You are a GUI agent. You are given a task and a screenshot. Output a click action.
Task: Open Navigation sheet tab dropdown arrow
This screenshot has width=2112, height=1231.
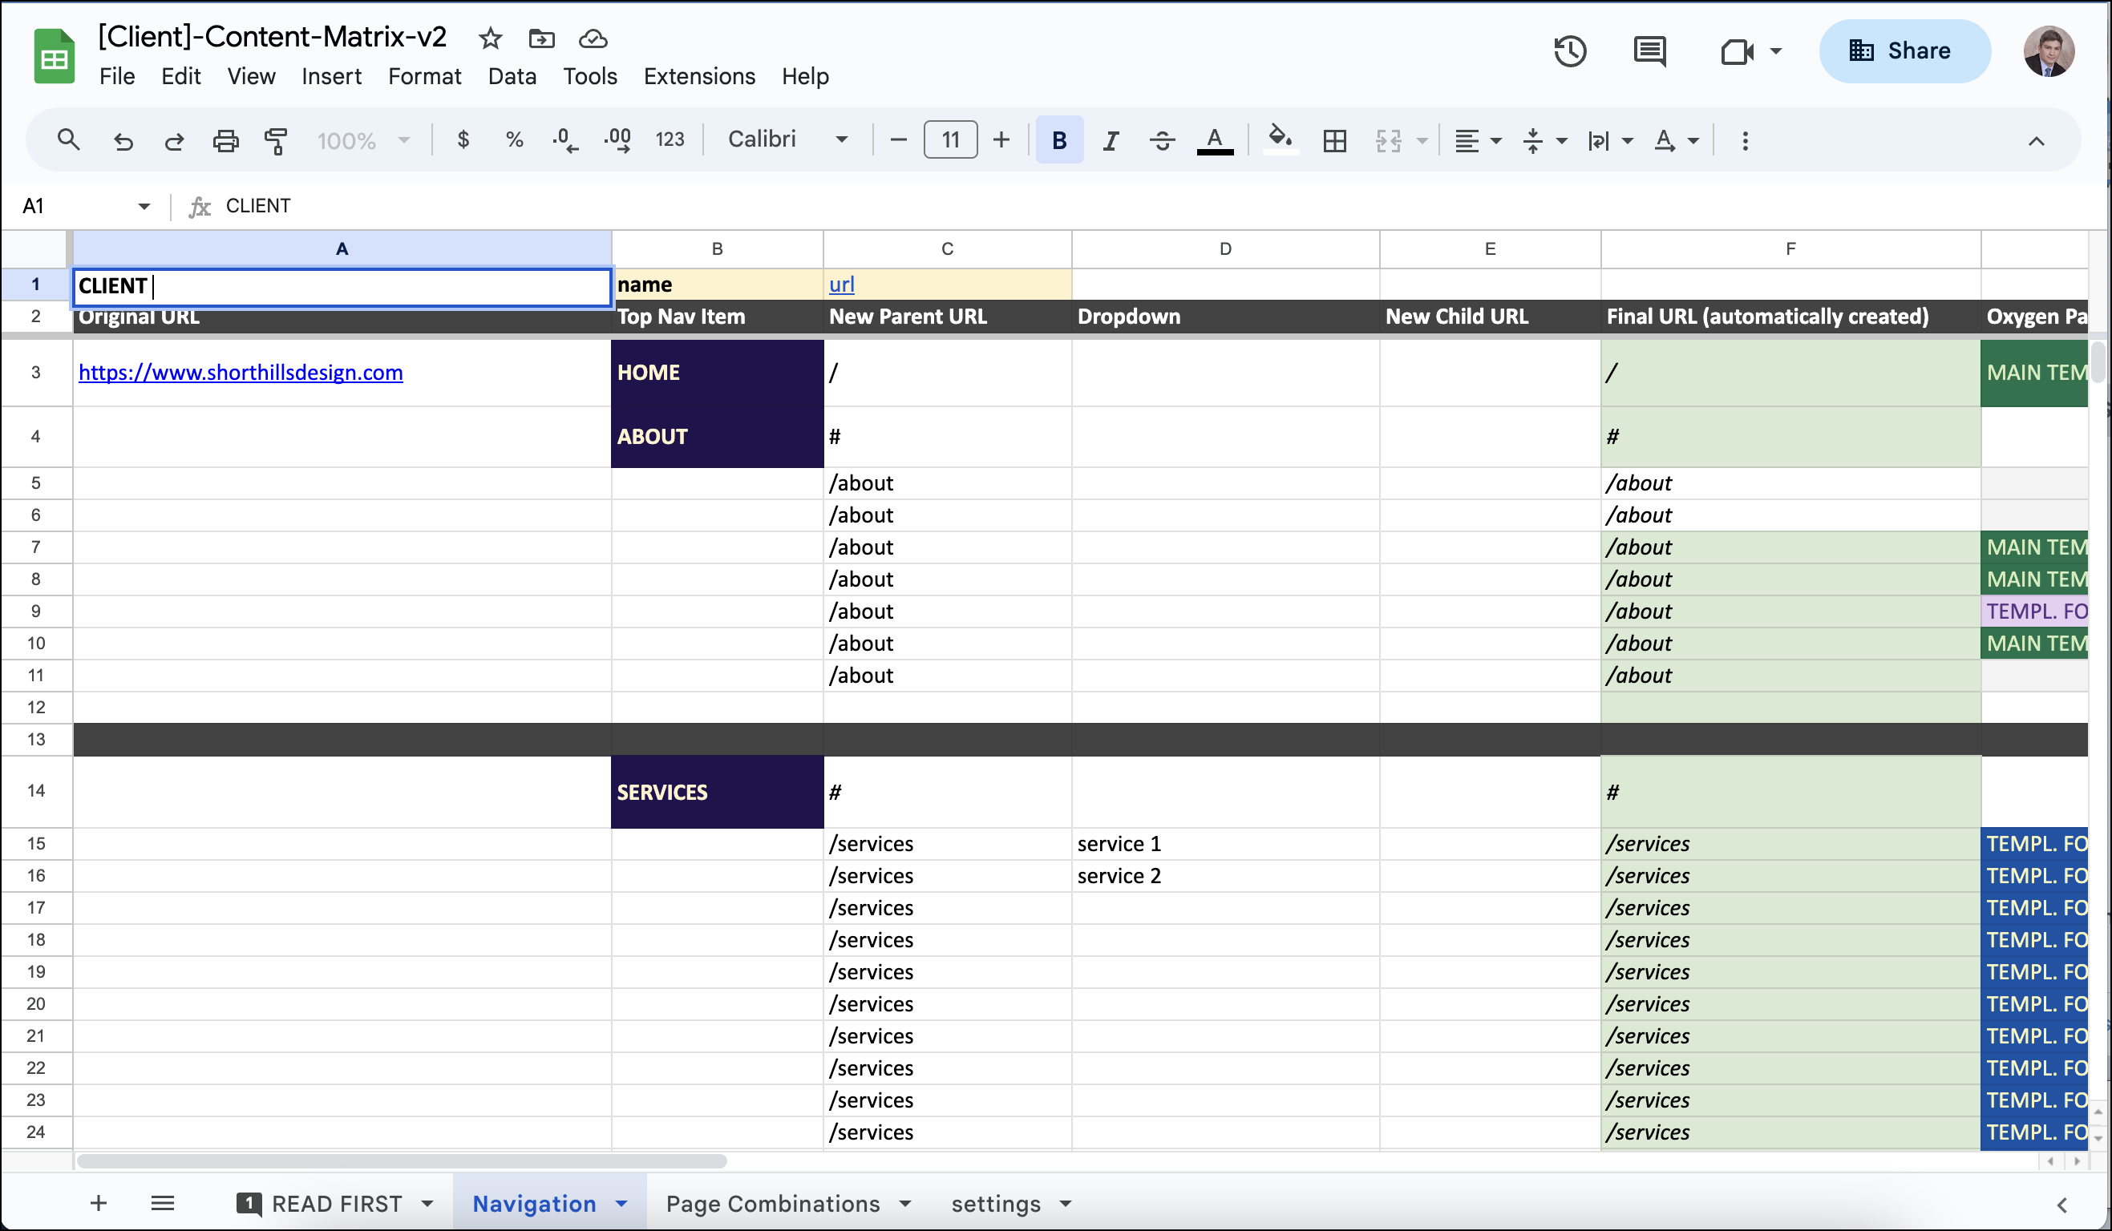coord(621,1204)
